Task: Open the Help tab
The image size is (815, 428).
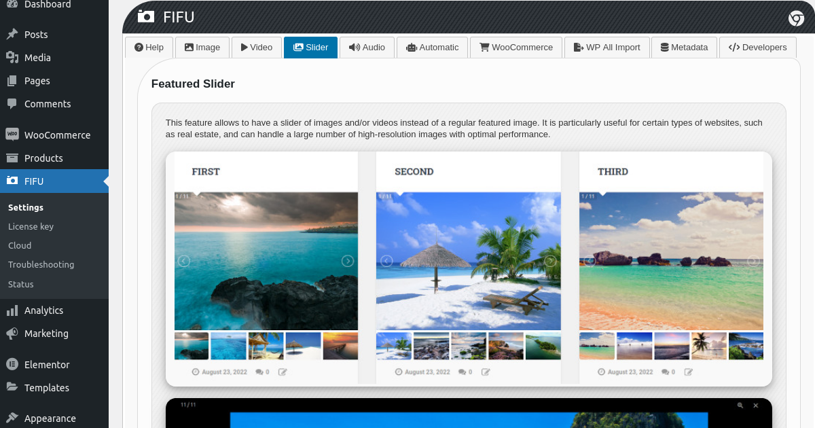Action: [x=149, y=48]
